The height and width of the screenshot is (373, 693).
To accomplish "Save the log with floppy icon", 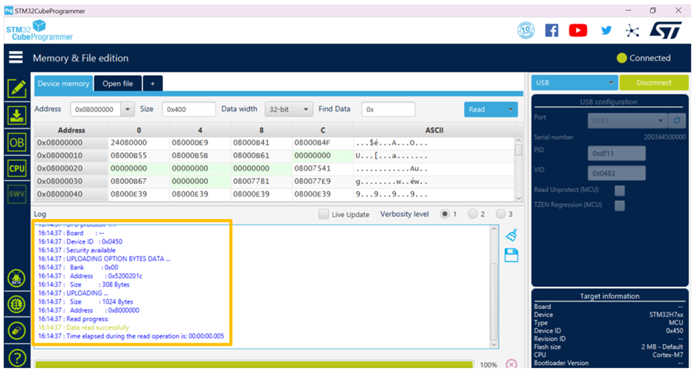I will (x=512, y=255).
